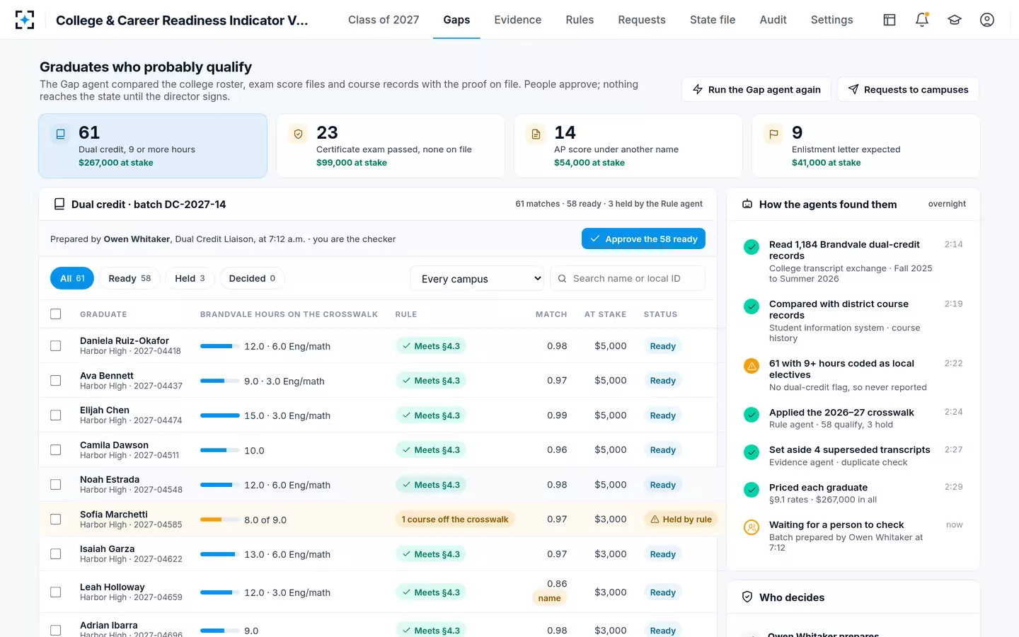
Task: Click the book icon on the Dual credit card
Action: coord(61,133)
